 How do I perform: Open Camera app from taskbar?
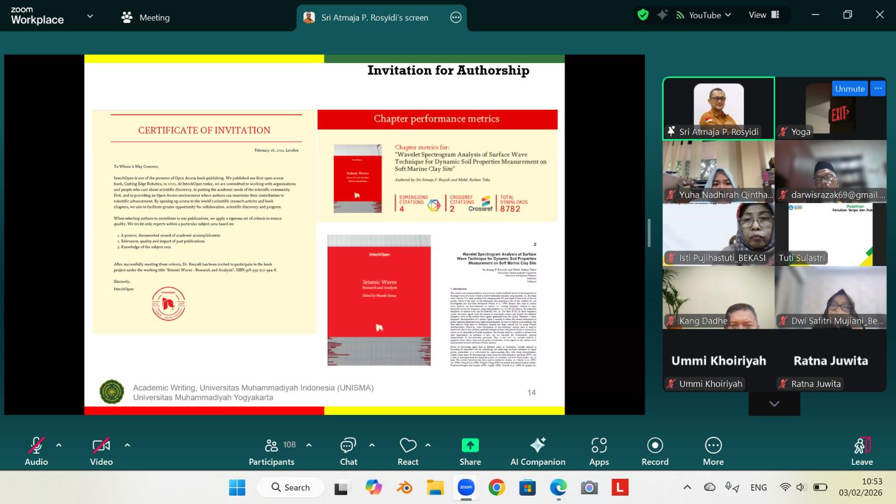click(x=589, y=488)
